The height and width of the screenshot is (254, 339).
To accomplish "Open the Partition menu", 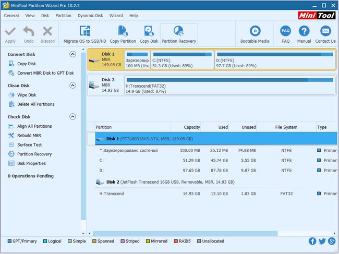I will click(x=63, y=16).
